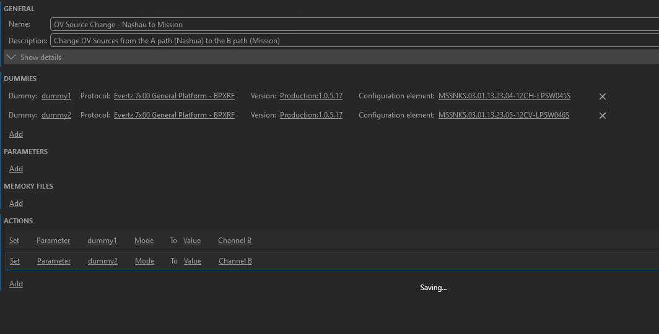This screenshot has height=334, width=659.
Task: Open the dummy1 link in Dummies
Action: coord(56,96)
